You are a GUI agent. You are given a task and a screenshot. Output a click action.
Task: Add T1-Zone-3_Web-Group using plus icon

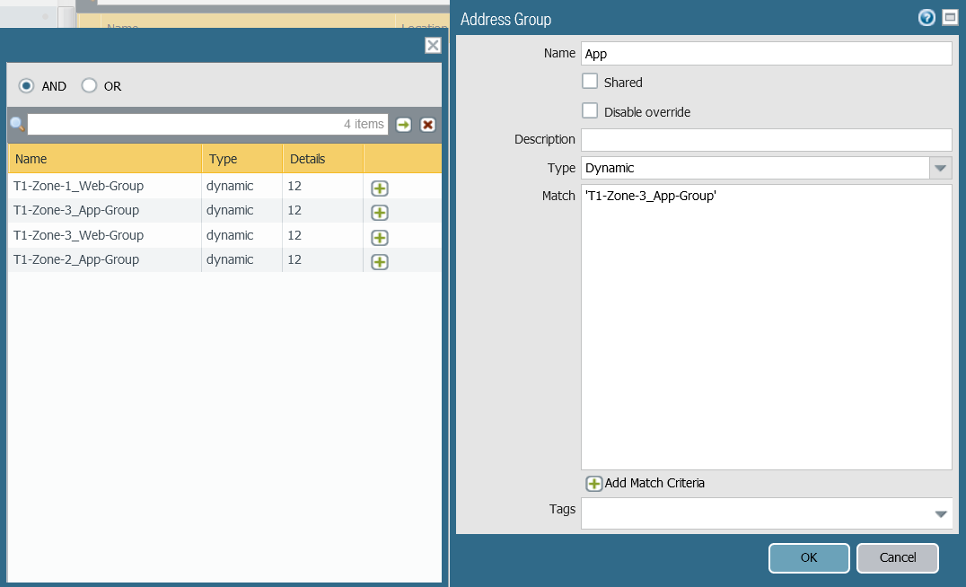[x=380, y=237]
